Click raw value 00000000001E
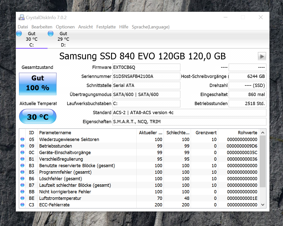 [x=242, y=198]
